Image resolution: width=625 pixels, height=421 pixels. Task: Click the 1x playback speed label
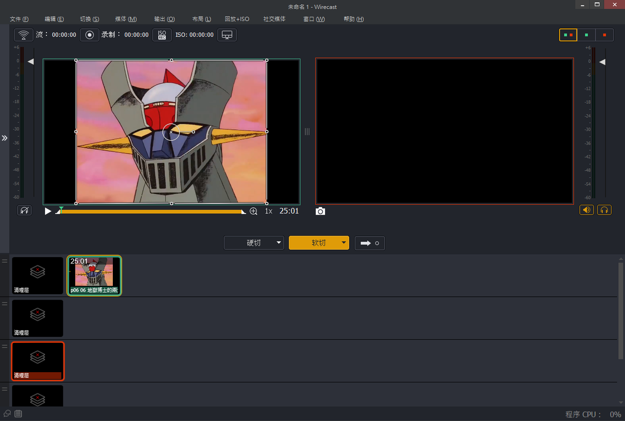coord(269,211)
